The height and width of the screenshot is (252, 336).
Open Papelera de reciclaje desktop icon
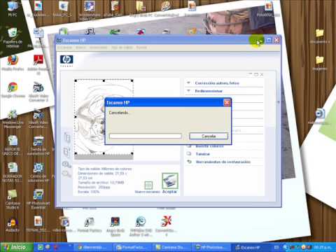(13, 37)
